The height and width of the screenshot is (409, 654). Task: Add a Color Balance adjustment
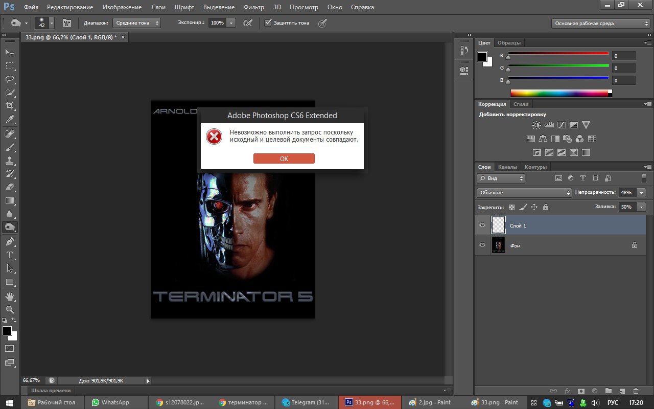pyautogui.click(x=543, y=139)
